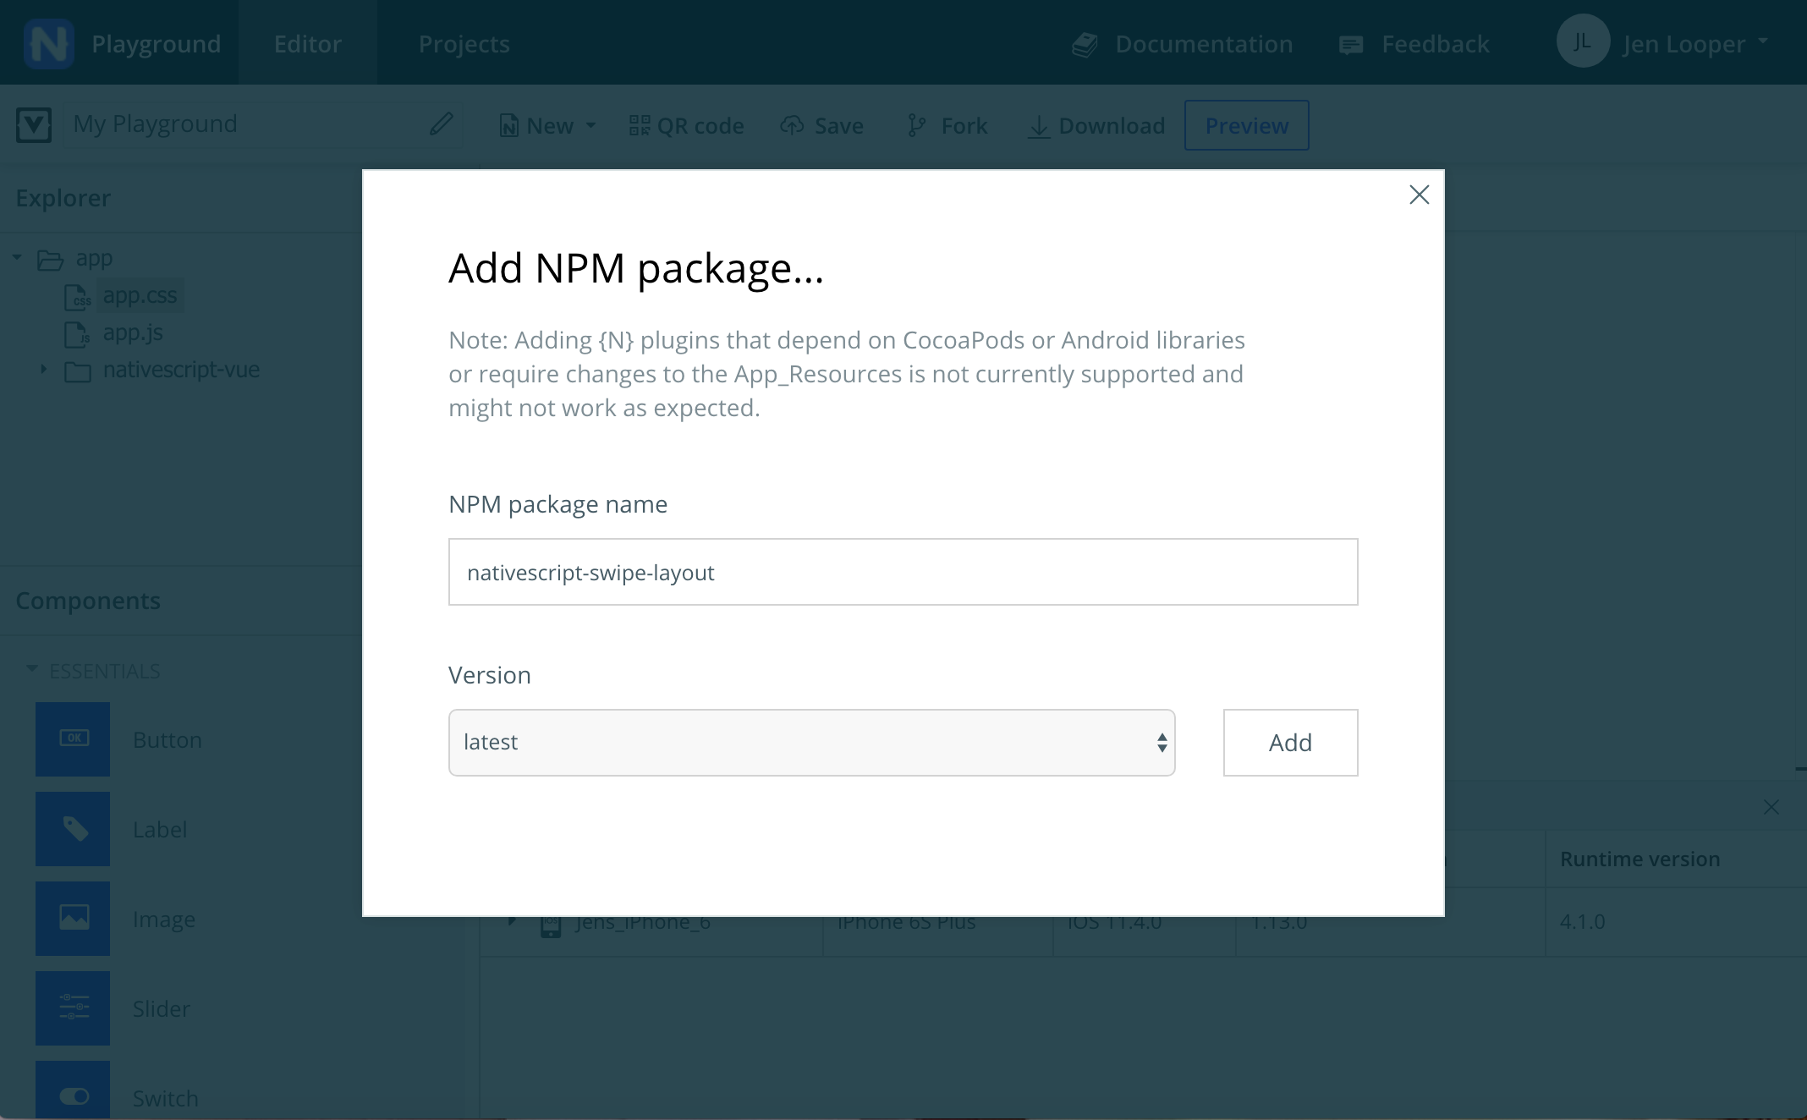Open the Version dropdown
The image size is (1807, 1120).
[812, 743]
